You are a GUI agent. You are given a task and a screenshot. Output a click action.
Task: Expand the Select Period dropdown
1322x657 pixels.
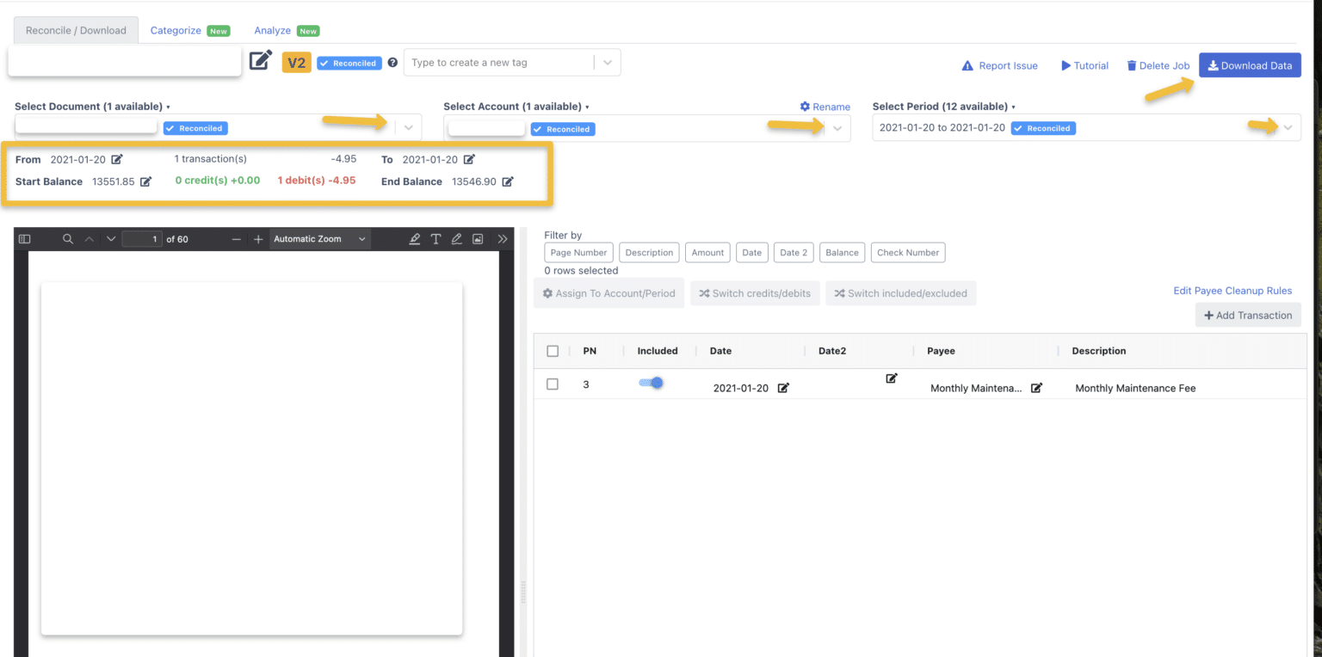(1288, 126)
